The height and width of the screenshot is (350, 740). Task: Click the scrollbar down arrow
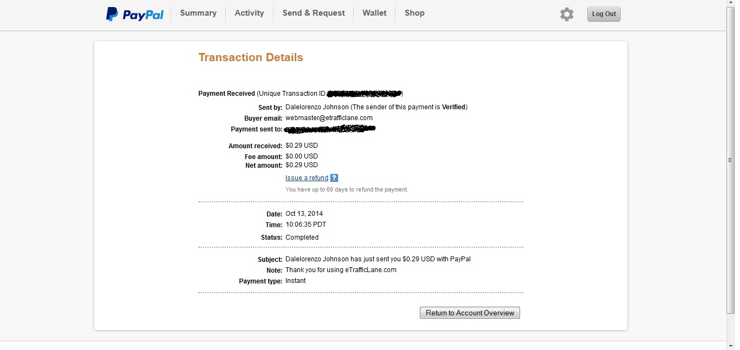click(x=731, y=346)
